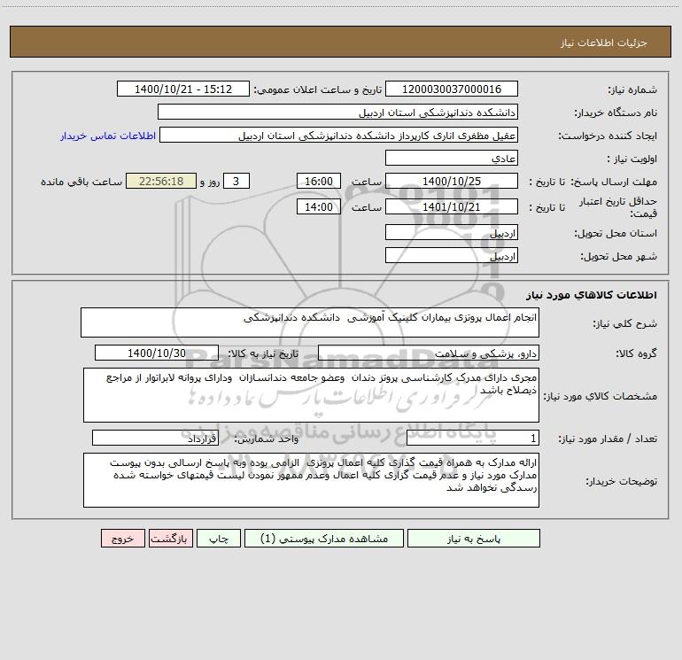Click the واحد شمارش label
682x660 pixels.
[267, 439]
